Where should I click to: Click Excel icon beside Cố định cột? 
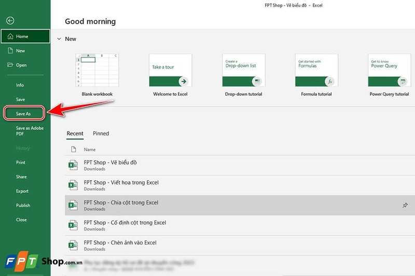coord(73,225)
